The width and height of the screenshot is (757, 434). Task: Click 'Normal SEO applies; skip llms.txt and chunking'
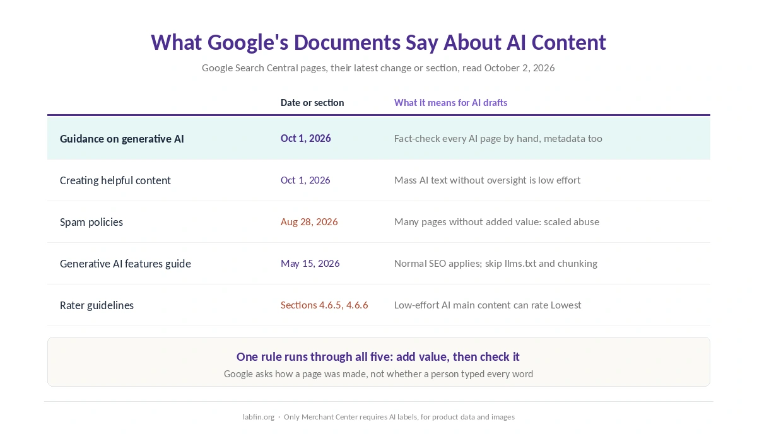click(496, 263)
